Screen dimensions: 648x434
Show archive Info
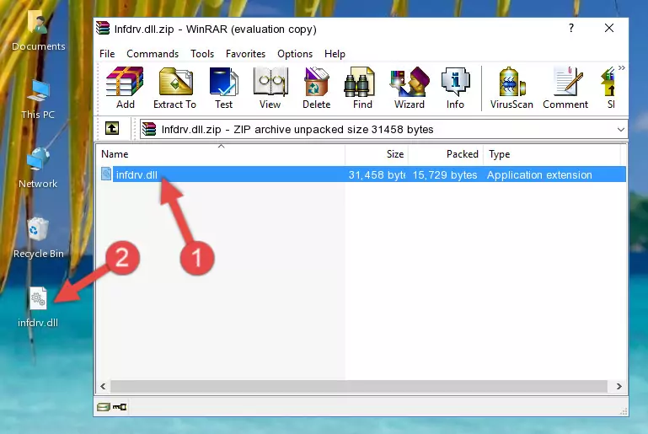click(455, 88)
